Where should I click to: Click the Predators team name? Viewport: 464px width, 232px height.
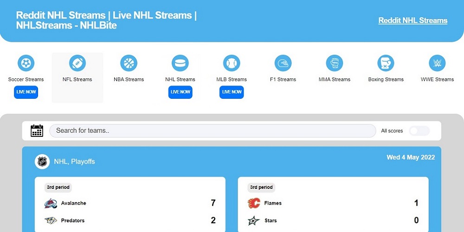[x=73, y=220]
